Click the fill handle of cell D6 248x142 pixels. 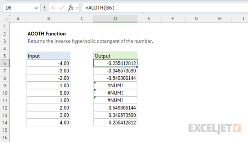tap(137, 67)
